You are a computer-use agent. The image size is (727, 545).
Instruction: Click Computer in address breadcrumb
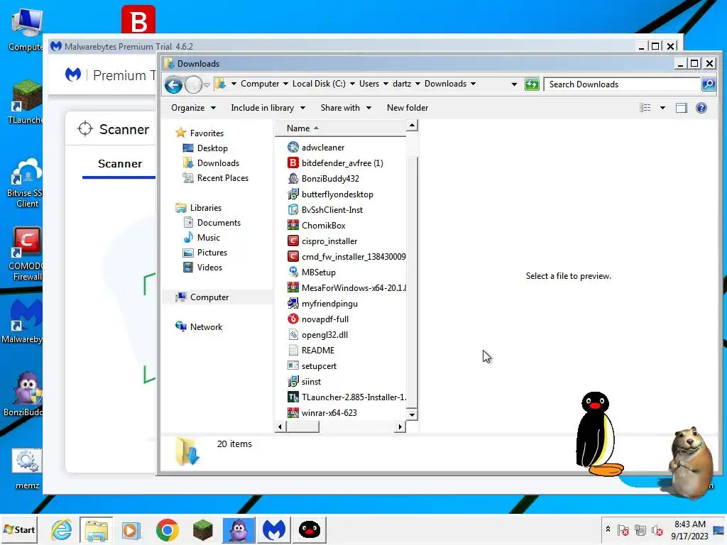tap(260, 84)
